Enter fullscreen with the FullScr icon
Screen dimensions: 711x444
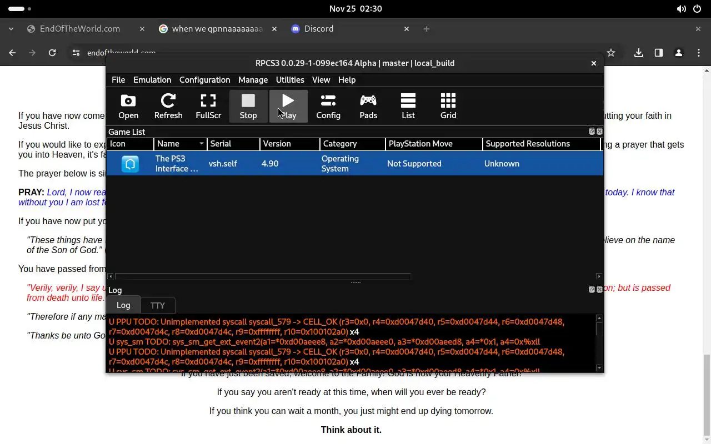pyautogui.click(x=208, y=106)
